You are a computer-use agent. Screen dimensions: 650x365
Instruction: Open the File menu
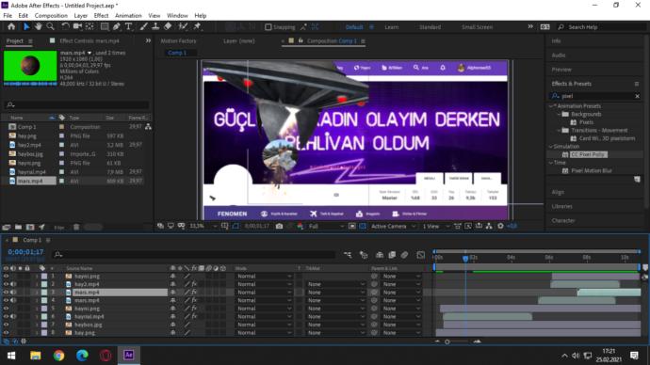[x=8, y=16]
